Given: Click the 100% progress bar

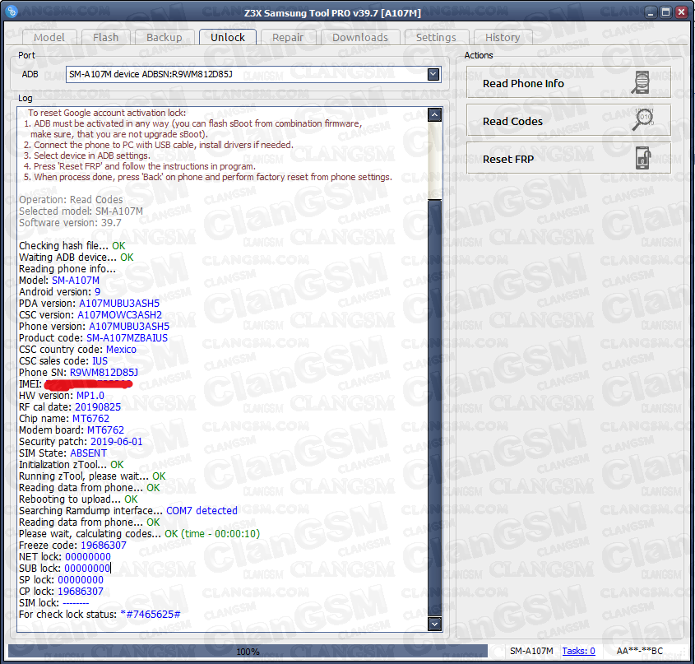Looking at the screenshot, I should point(248,651).
